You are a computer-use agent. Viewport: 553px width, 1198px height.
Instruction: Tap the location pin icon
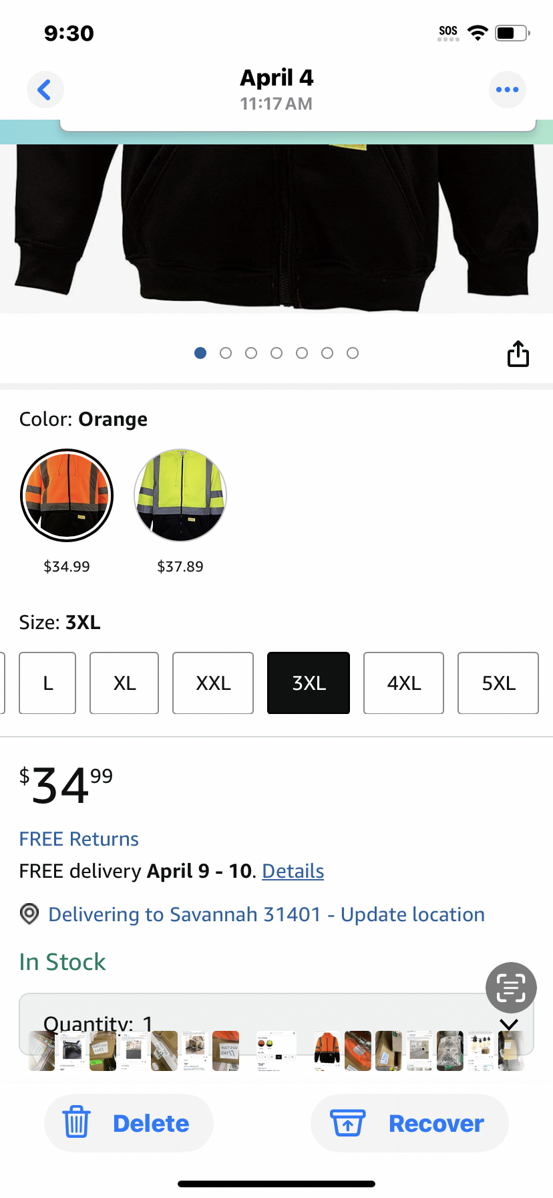coord(29,914)
